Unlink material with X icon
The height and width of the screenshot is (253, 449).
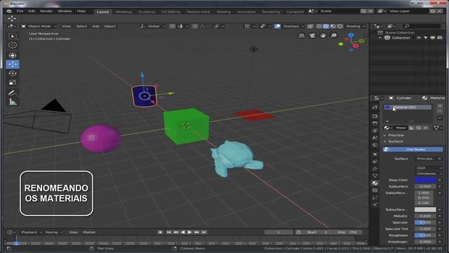[x=426, y=128]
